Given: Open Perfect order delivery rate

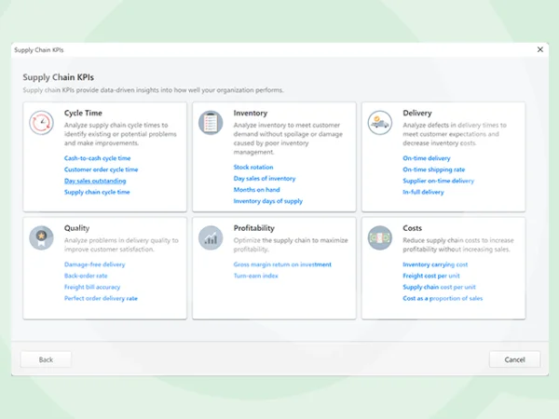Looking at the screenshot, I should [101, 298].
